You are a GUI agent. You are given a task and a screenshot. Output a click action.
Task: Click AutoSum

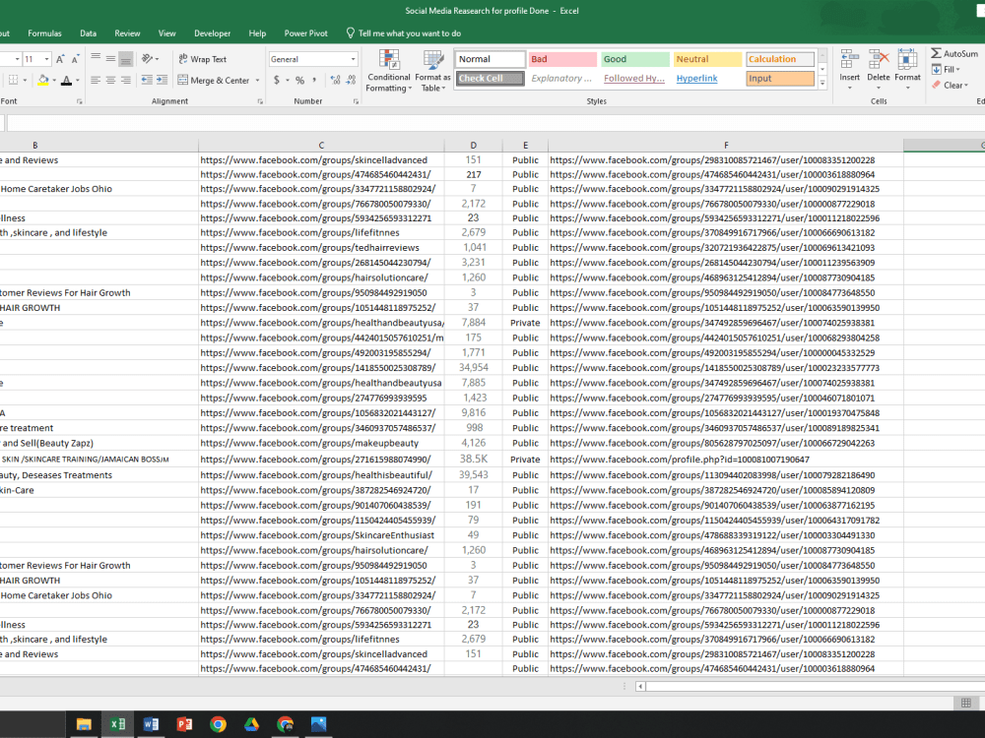point(954,53)
